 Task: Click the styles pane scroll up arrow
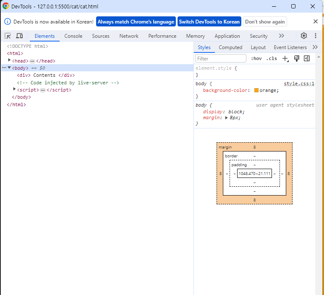(319, 57)
